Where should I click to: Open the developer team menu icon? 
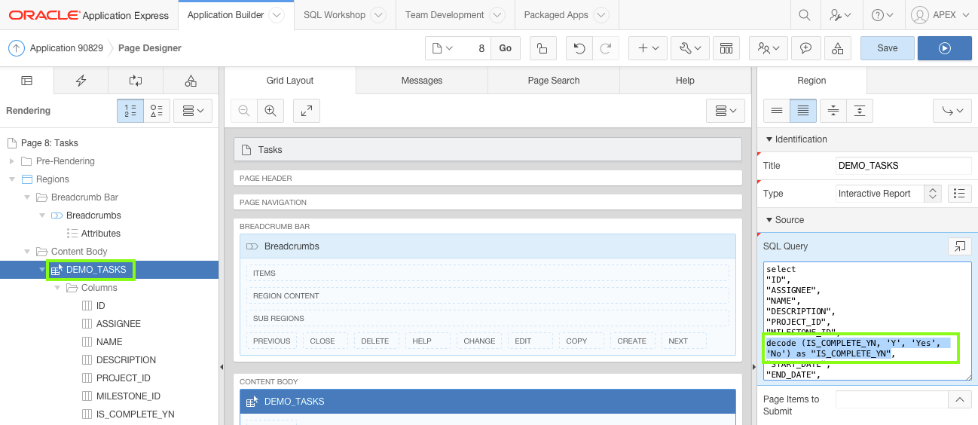pos(769,48)
